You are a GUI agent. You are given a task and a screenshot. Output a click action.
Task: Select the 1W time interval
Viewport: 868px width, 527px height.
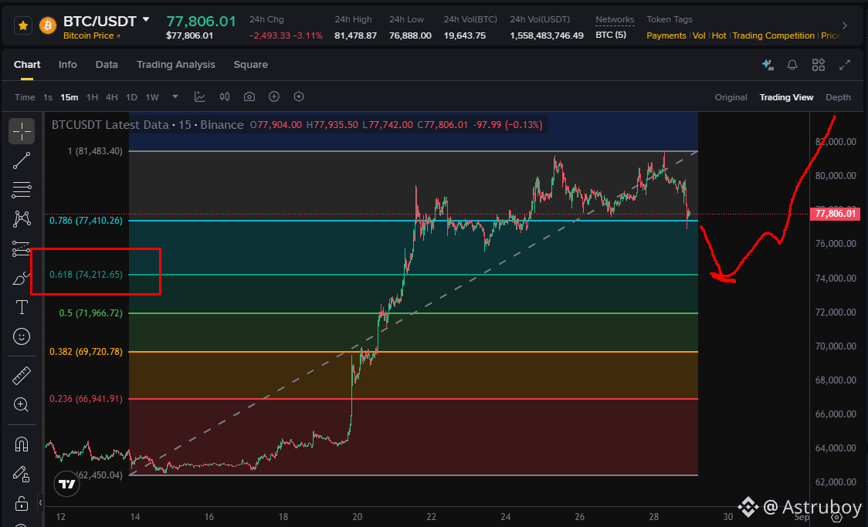[x=151, y=97]
